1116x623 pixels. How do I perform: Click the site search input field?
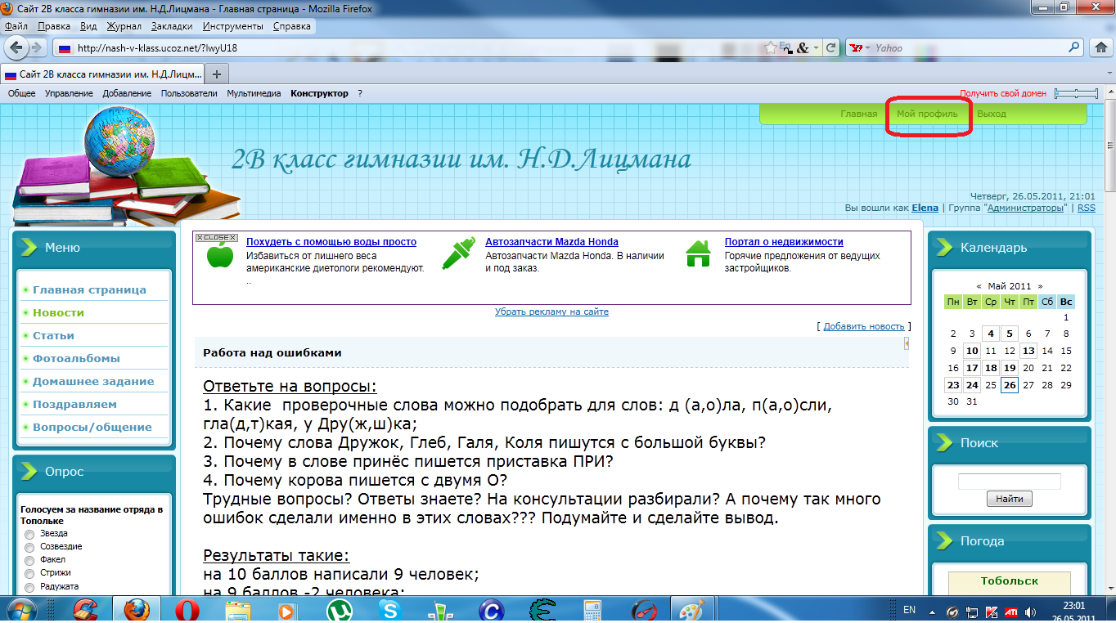pos(1009,482)
